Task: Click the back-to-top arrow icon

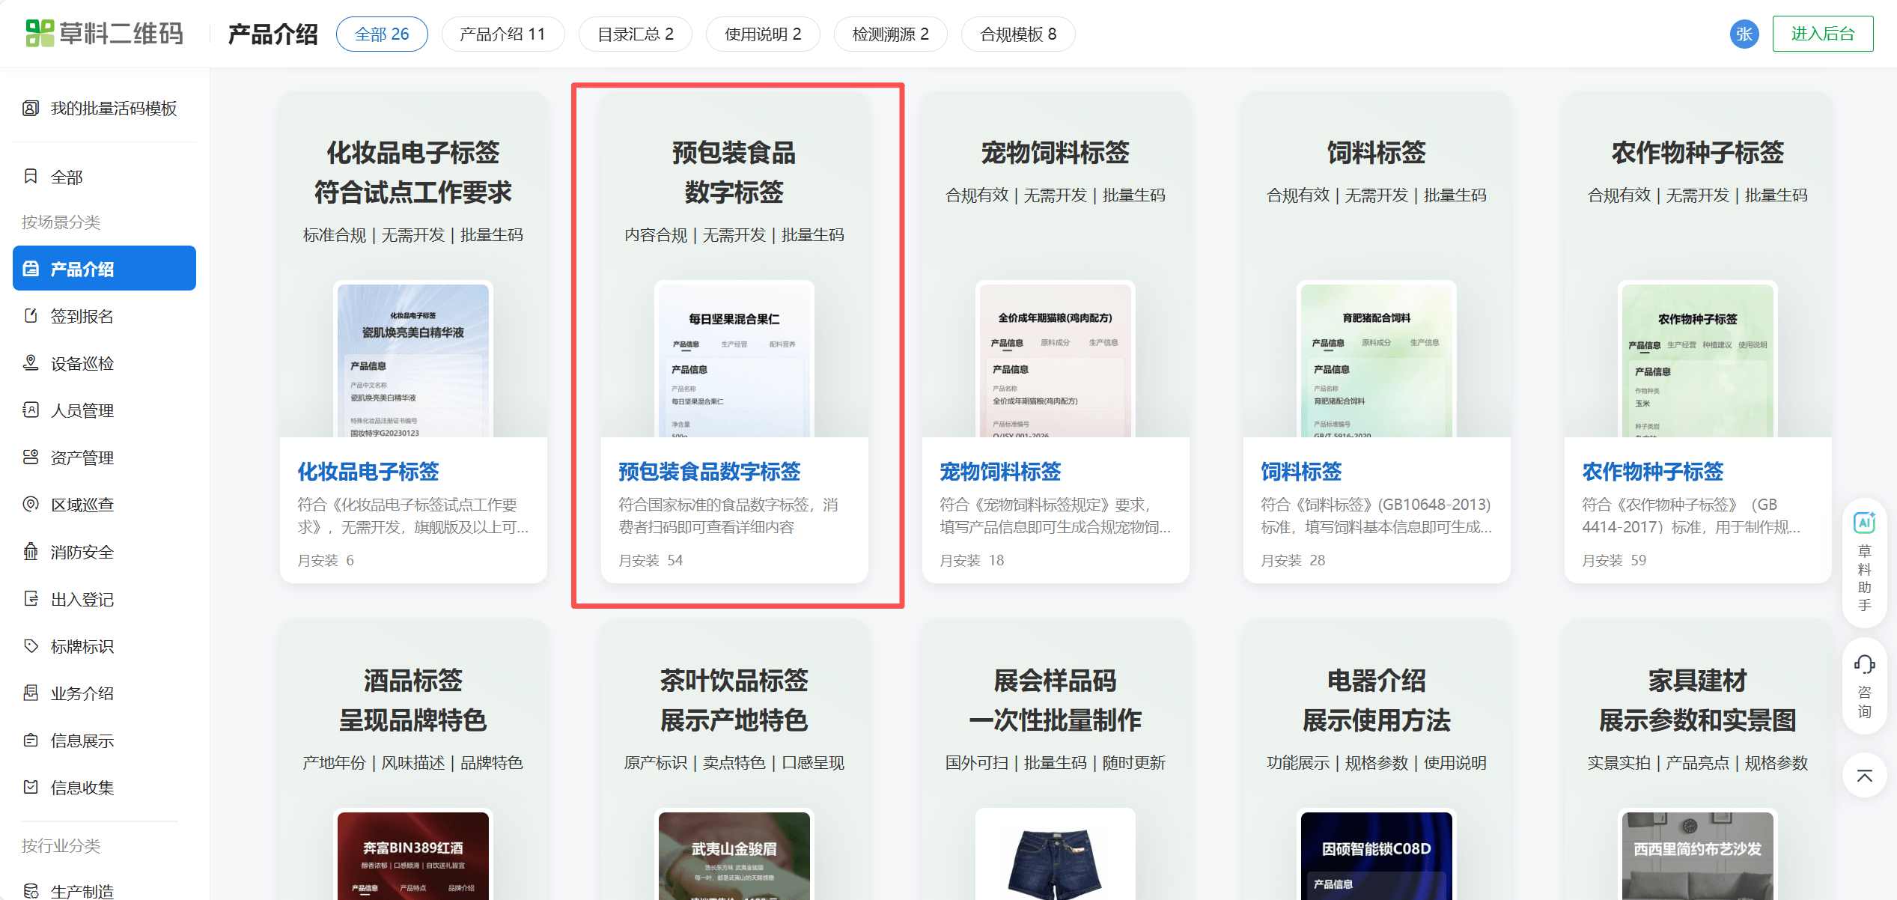Action: (x=1864, y=776)
